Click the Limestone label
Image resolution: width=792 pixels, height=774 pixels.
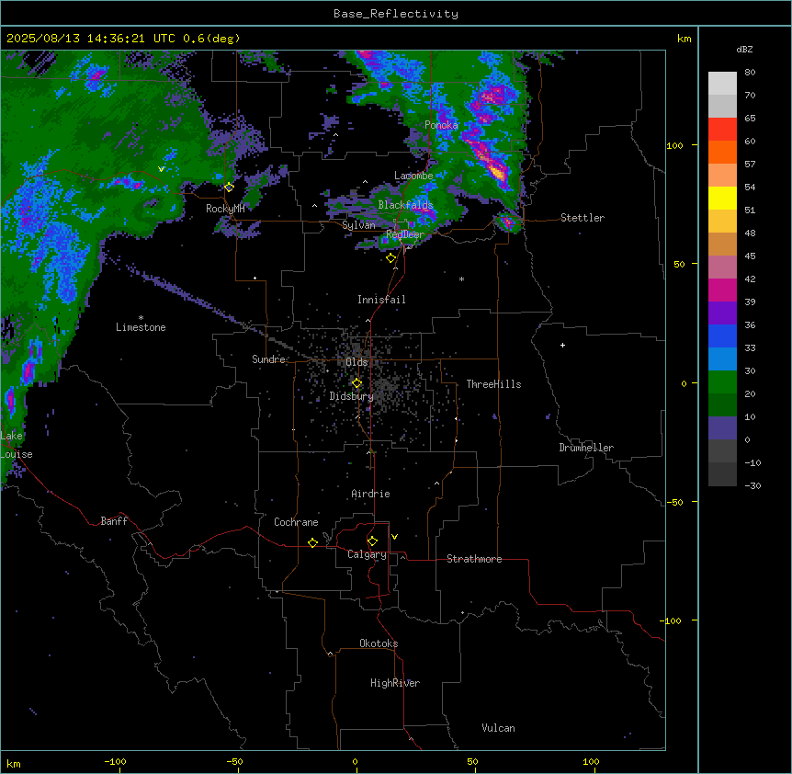(141, 327)
